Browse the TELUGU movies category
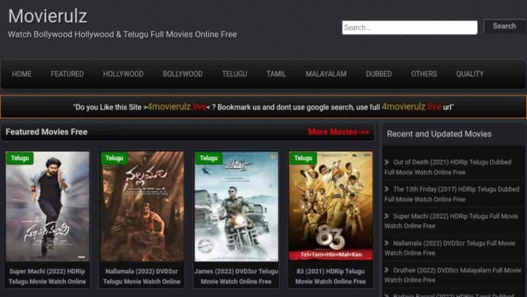This screenshot has height=297, width=527. click(235, 74)
